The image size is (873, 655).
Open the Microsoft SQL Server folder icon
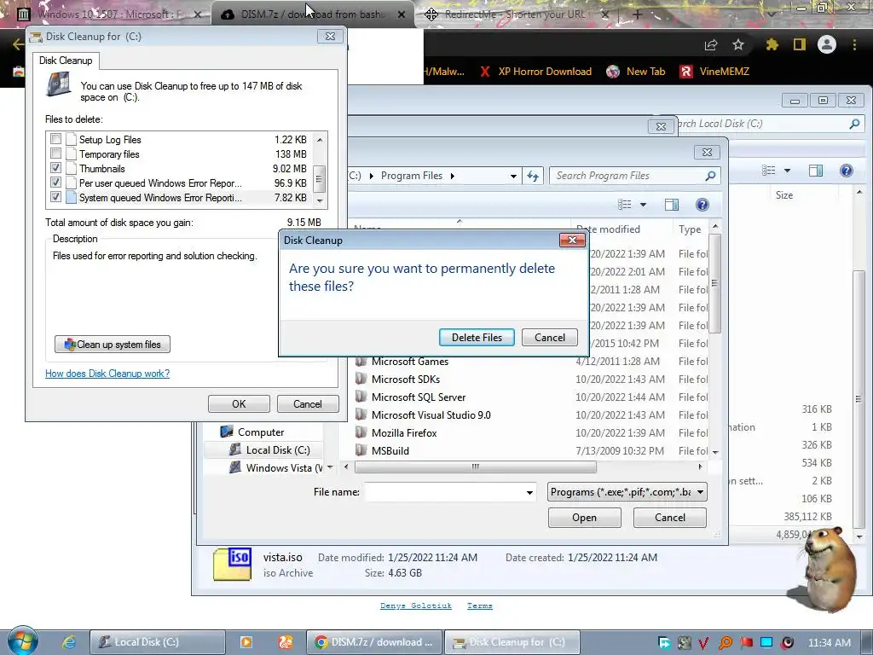pos(361,397)
